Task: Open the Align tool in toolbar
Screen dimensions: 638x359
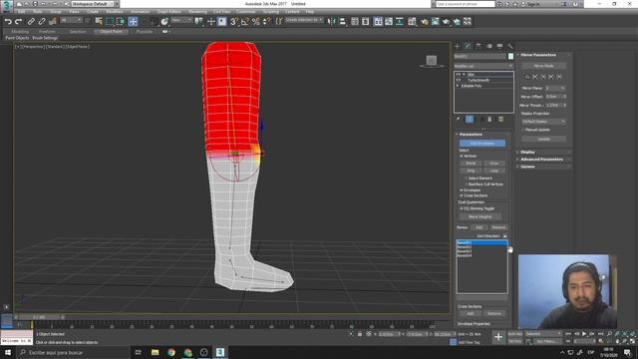Action: click(343, 21)
